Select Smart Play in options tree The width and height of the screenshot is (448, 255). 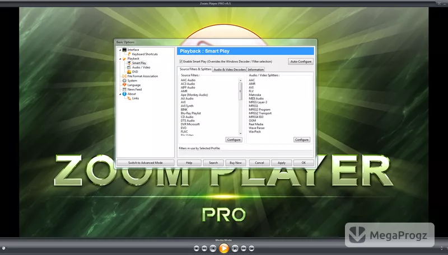point(139,63)
